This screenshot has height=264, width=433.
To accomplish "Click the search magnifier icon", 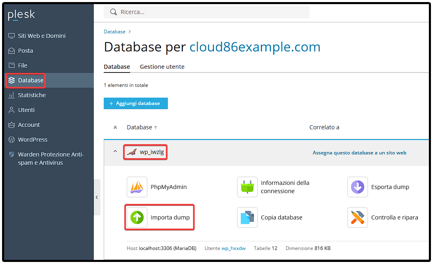I will click(x=113, y=12).
